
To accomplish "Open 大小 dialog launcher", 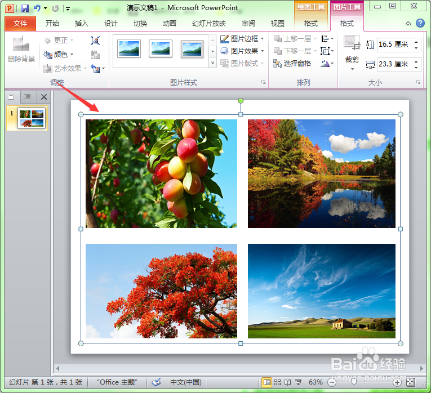I will [418, 82].
